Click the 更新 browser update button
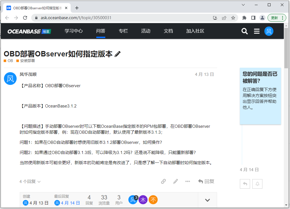The height and width of the screenshot is (209, 290). tap(277, 18)
